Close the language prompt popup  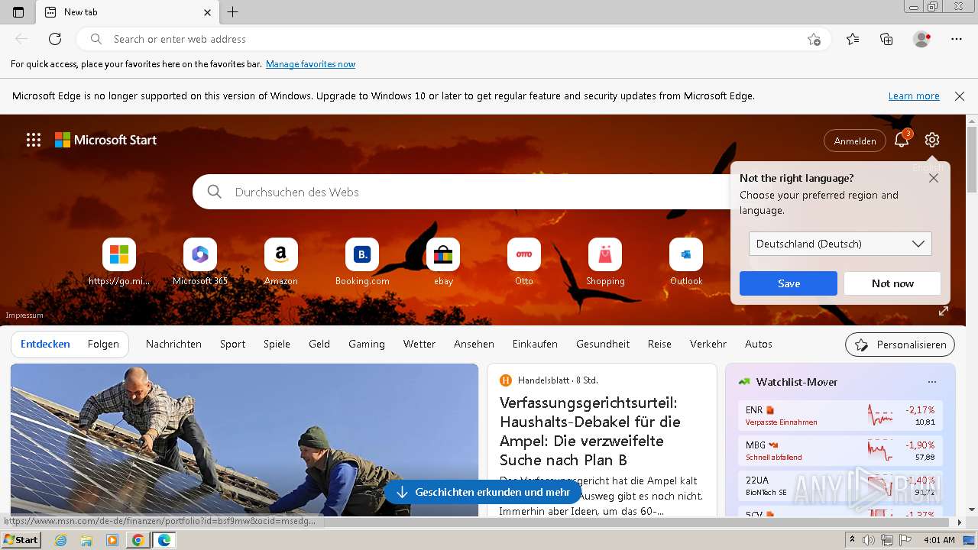(x=934, y=178)
